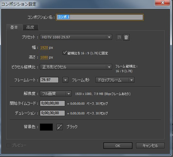Screen dimensions: 173x157
Task: Pick background color with the eyedropper
Action: tap(60, 127)
